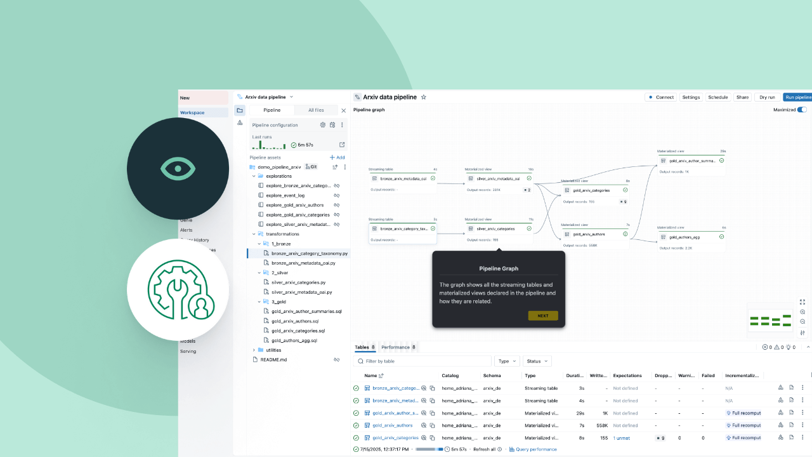Screen dimensions: 812x457
Task: Click the 1 unmet expectations link
Action: pos(621,438)
